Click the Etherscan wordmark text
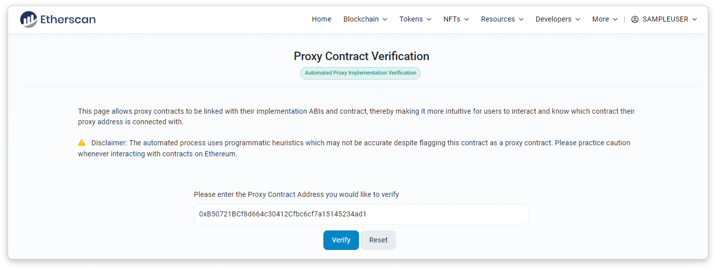The height and width of the screenshot is (269, 716). (x=68, y=20)
